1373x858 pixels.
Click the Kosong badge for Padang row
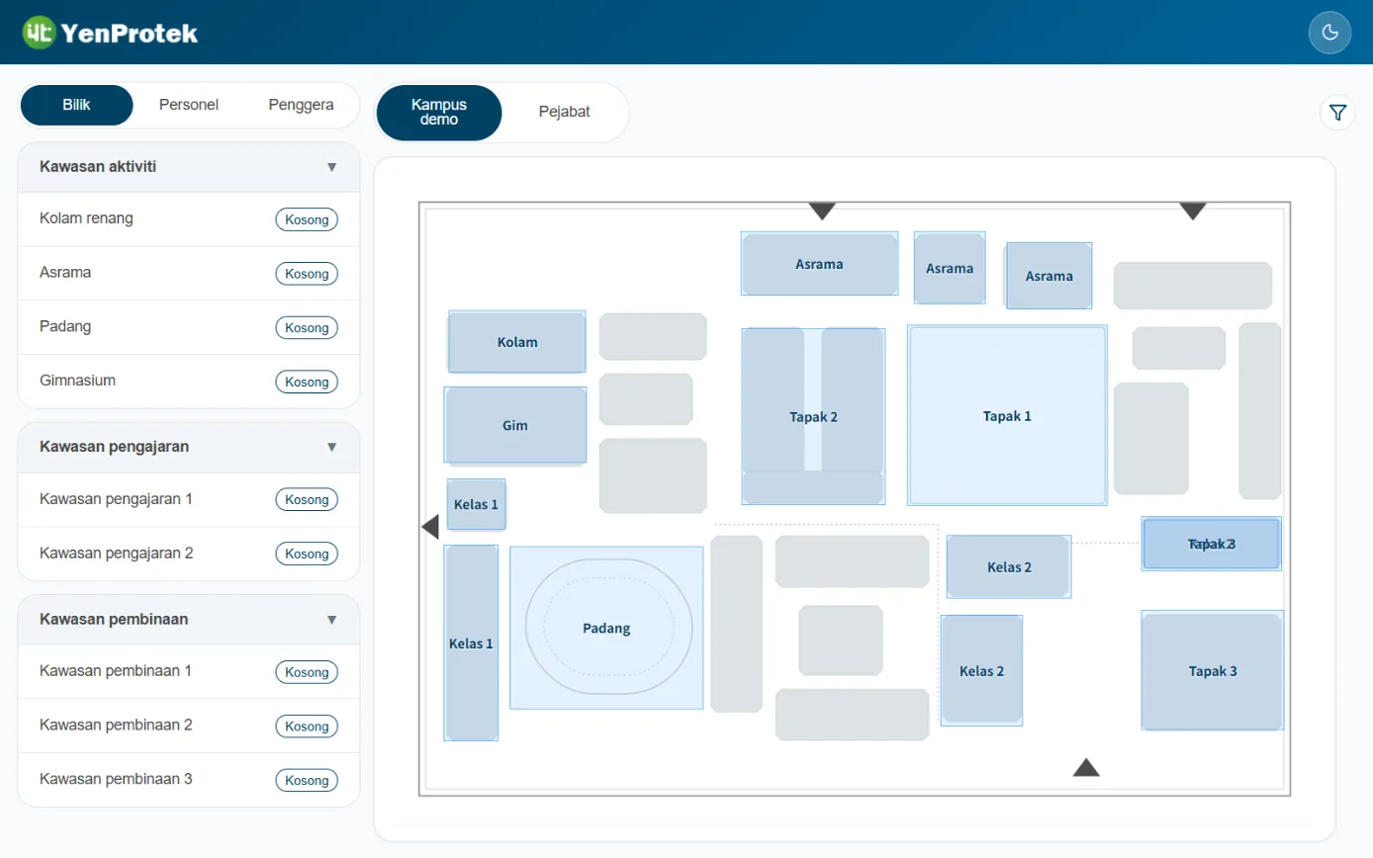pyautogui.click(x=307, y=327)
